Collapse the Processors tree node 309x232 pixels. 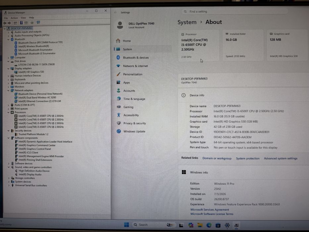pos(9,112)
